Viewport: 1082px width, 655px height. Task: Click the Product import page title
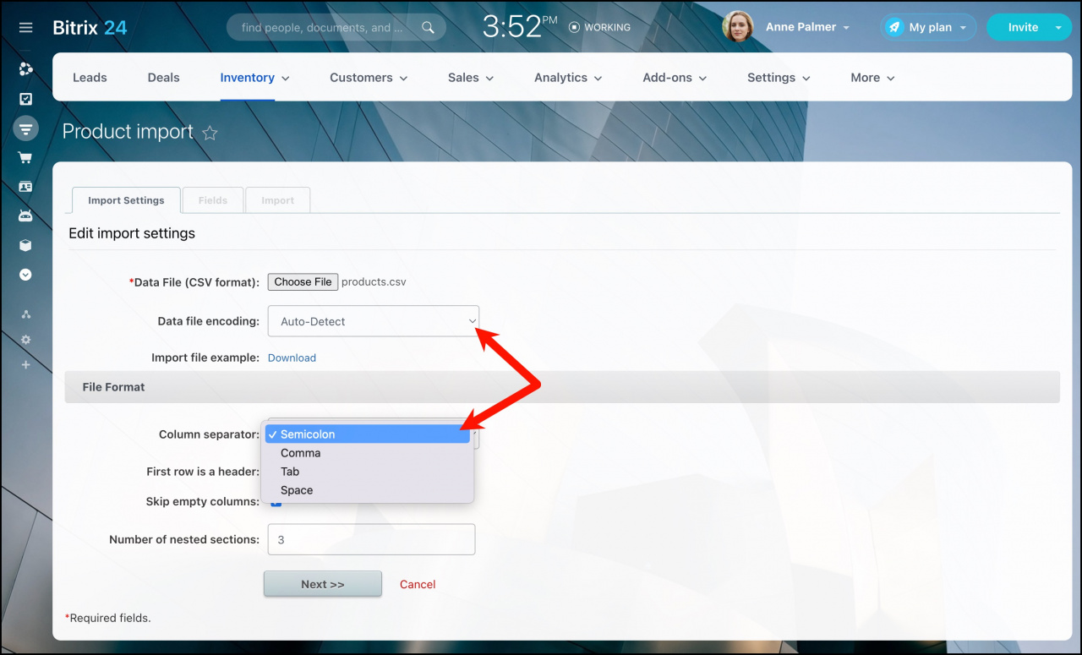(x=128, y=132)
